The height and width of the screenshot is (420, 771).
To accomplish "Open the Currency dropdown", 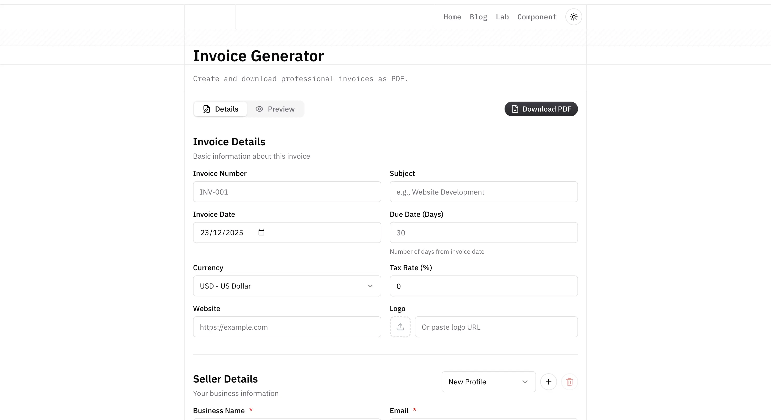I will (287, 286).
